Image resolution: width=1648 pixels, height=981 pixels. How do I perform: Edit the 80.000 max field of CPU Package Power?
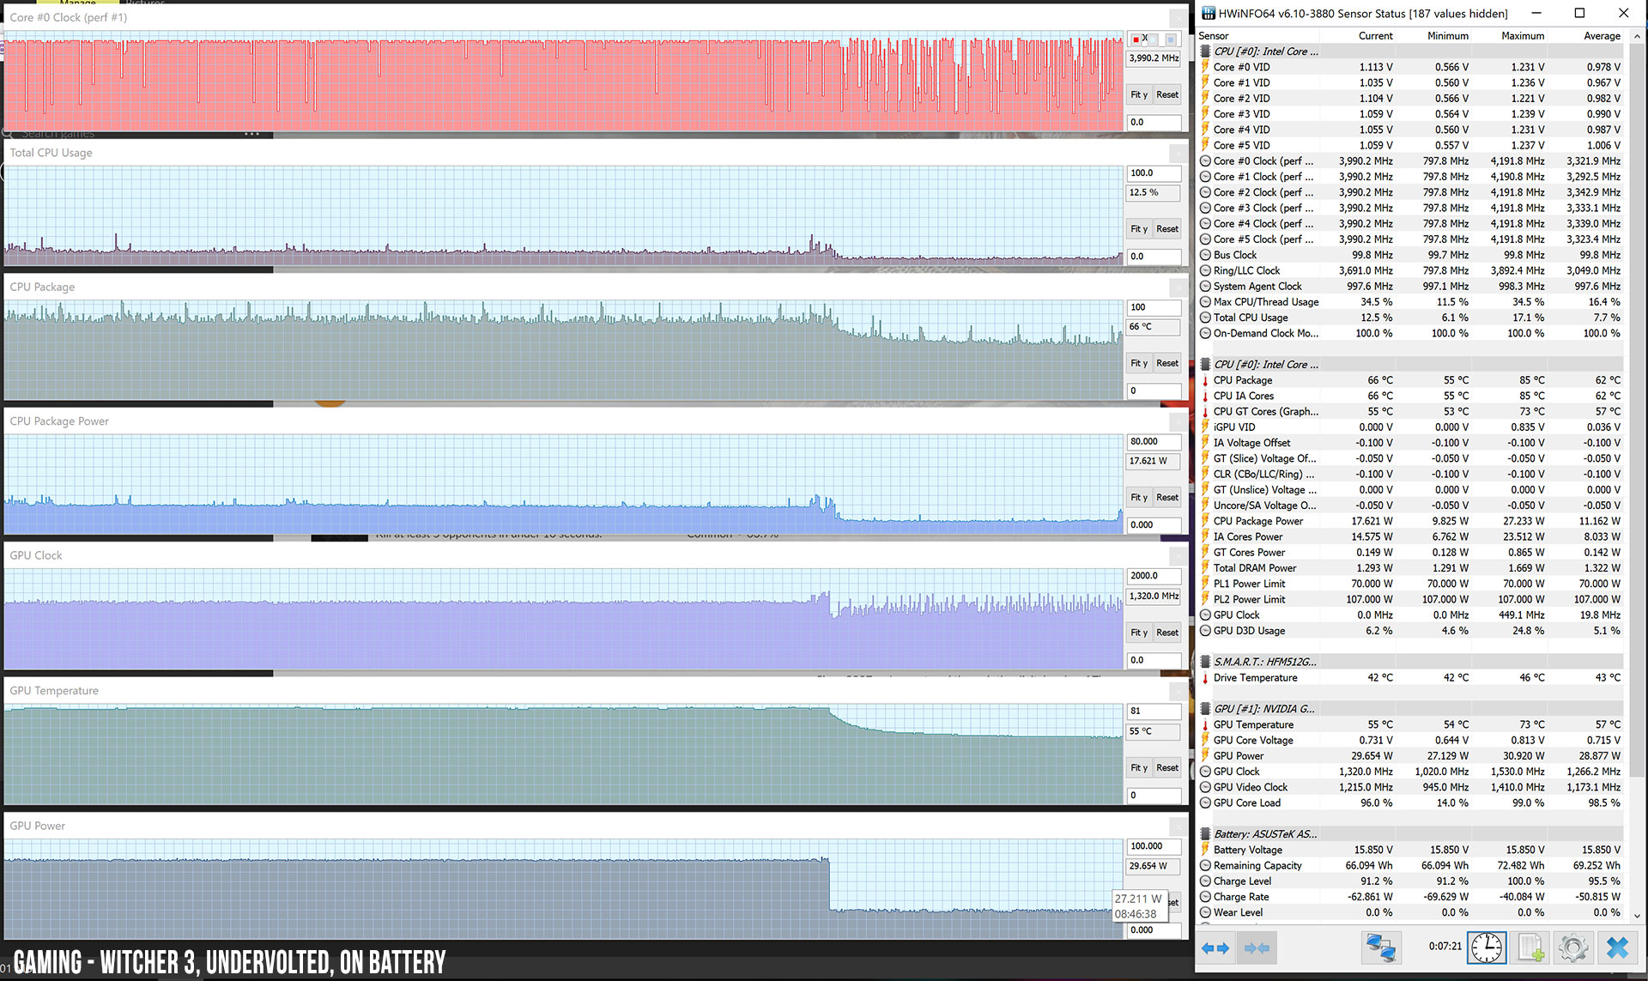tap(1154, 442)
